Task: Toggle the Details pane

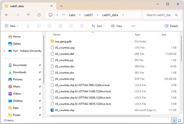Action: pos(171,26)
